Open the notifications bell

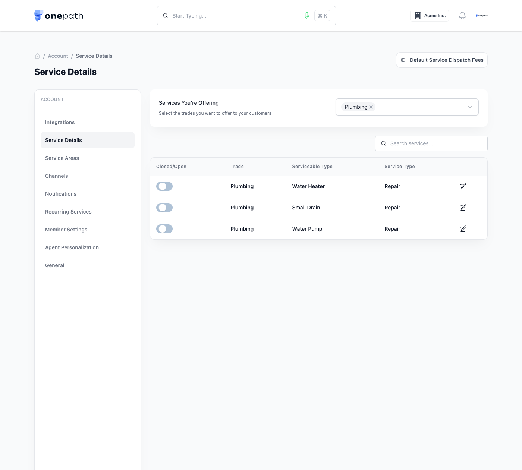coord(462,16)
